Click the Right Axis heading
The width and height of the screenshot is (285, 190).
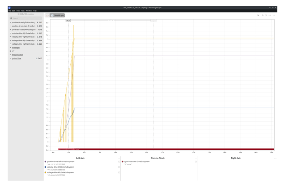point(235,158)
